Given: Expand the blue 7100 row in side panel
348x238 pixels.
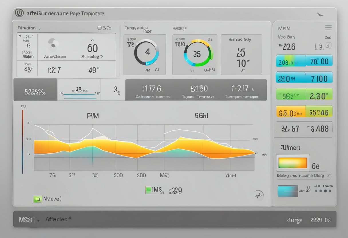Looking at the screenshot, I should pyautogui.click(x=304, y=78).
